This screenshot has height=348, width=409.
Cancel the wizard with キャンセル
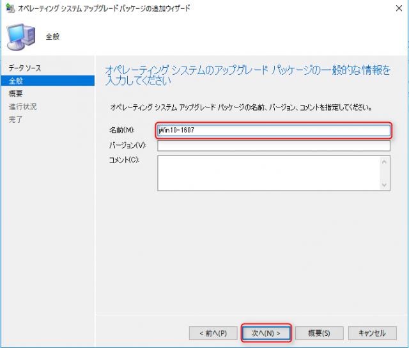[x=372, y=333]
